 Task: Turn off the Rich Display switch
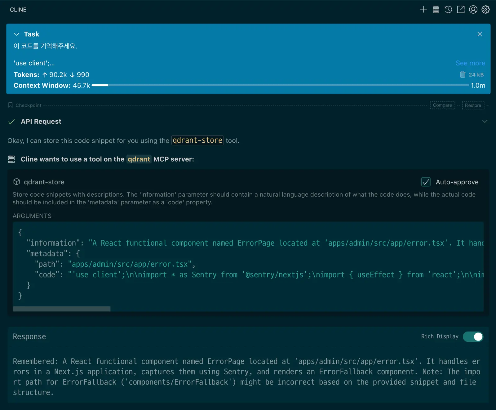click(x=473, y=336)
